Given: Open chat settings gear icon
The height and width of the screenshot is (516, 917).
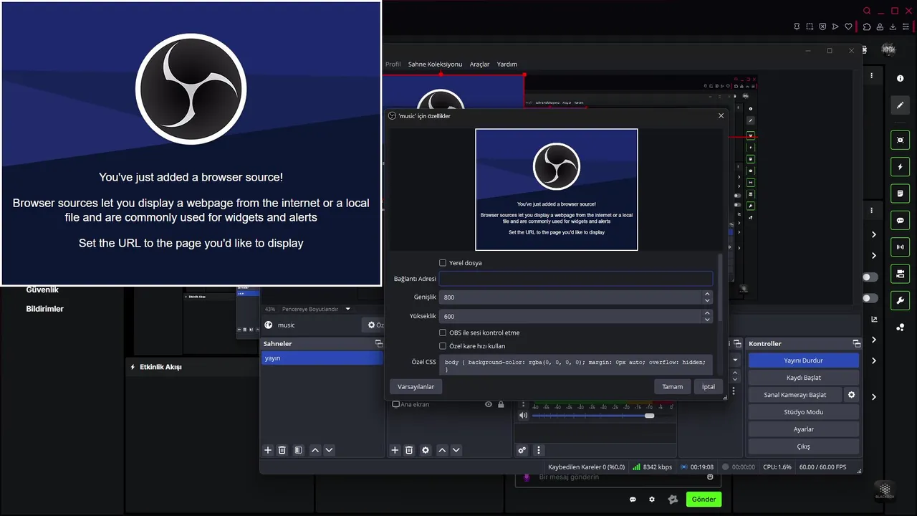Looking at the screenshot, I should (x=652, y=500).
